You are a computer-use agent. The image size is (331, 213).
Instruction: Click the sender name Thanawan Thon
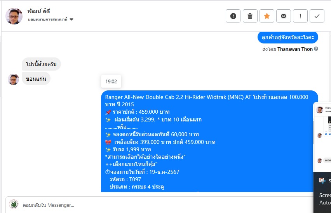pos(295,49)
